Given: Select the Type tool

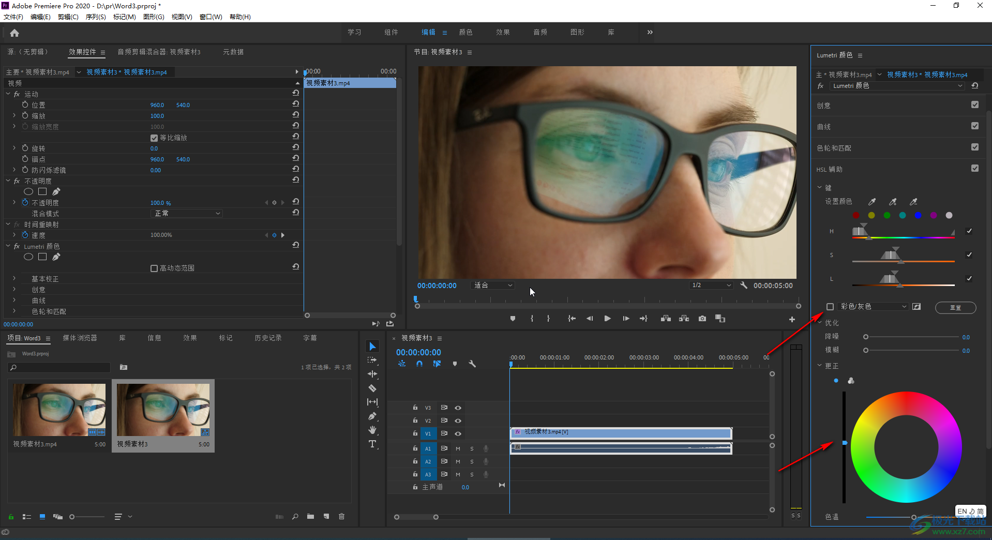Looking at the screenshot, I should tap(372, 444).
